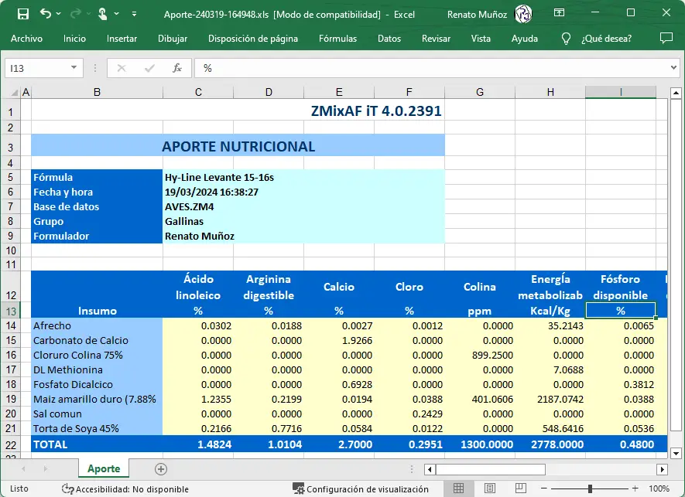Click Configuración de visualización button

click(x=361, y=488)
